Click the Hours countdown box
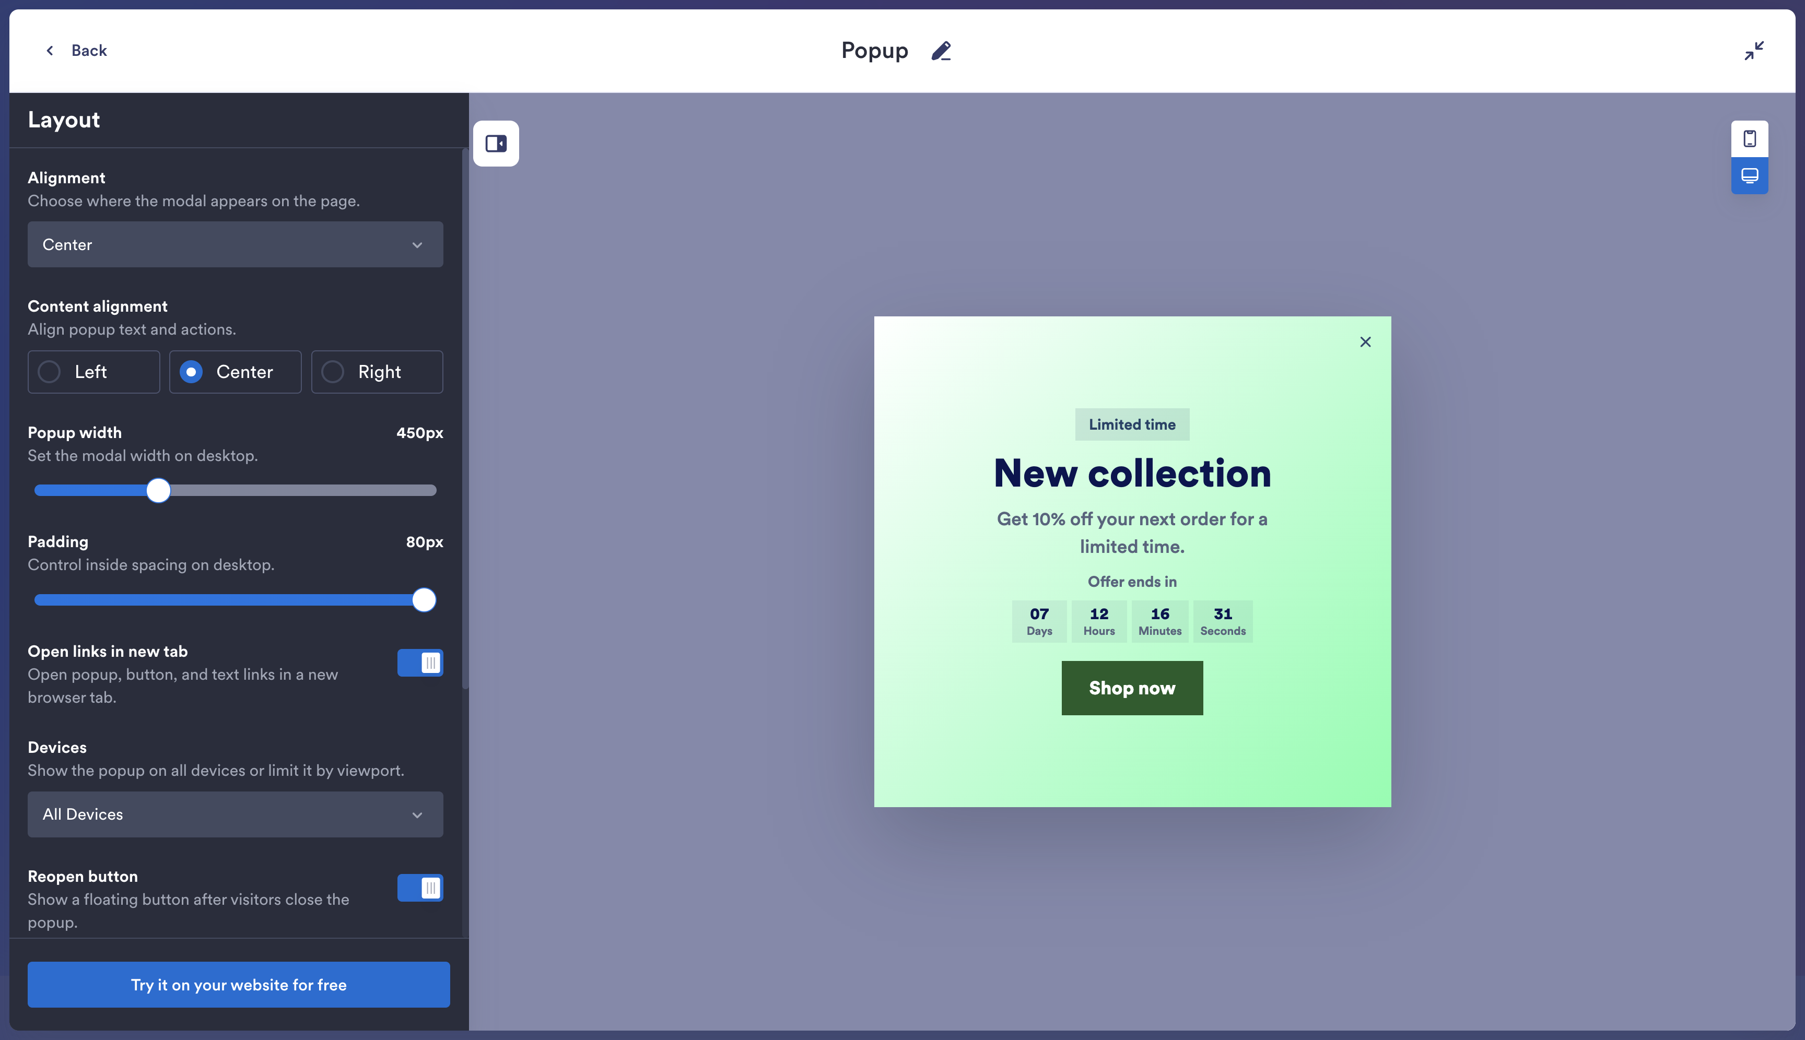The width and height of the screenshot is (1805, 1040). pos(1099,621)
